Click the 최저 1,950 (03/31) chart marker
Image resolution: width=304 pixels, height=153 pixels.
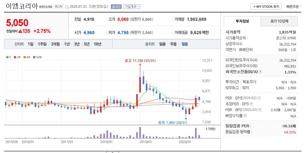172,123
